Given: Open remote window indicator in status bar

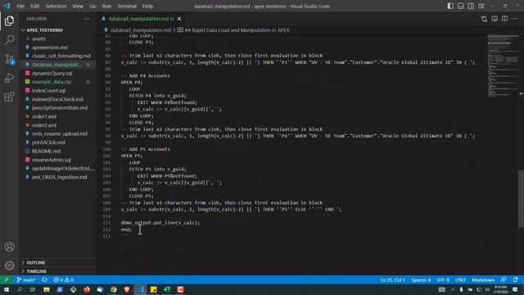Looking at the screenshot, I should point(7,280).
